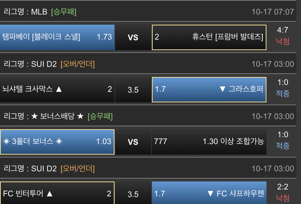Viewport: 301px width, 204px height.
Task: Click 적중 result in bonus betting row
Action: coord(283,146)
